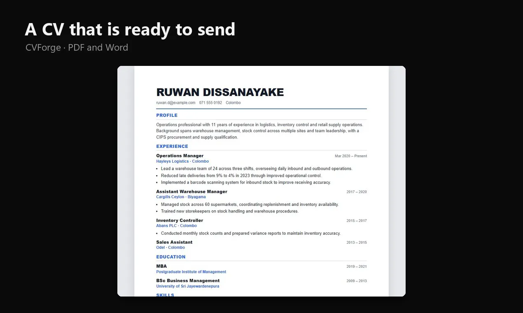Click the PROFILE section heading

tap(167, 115)
